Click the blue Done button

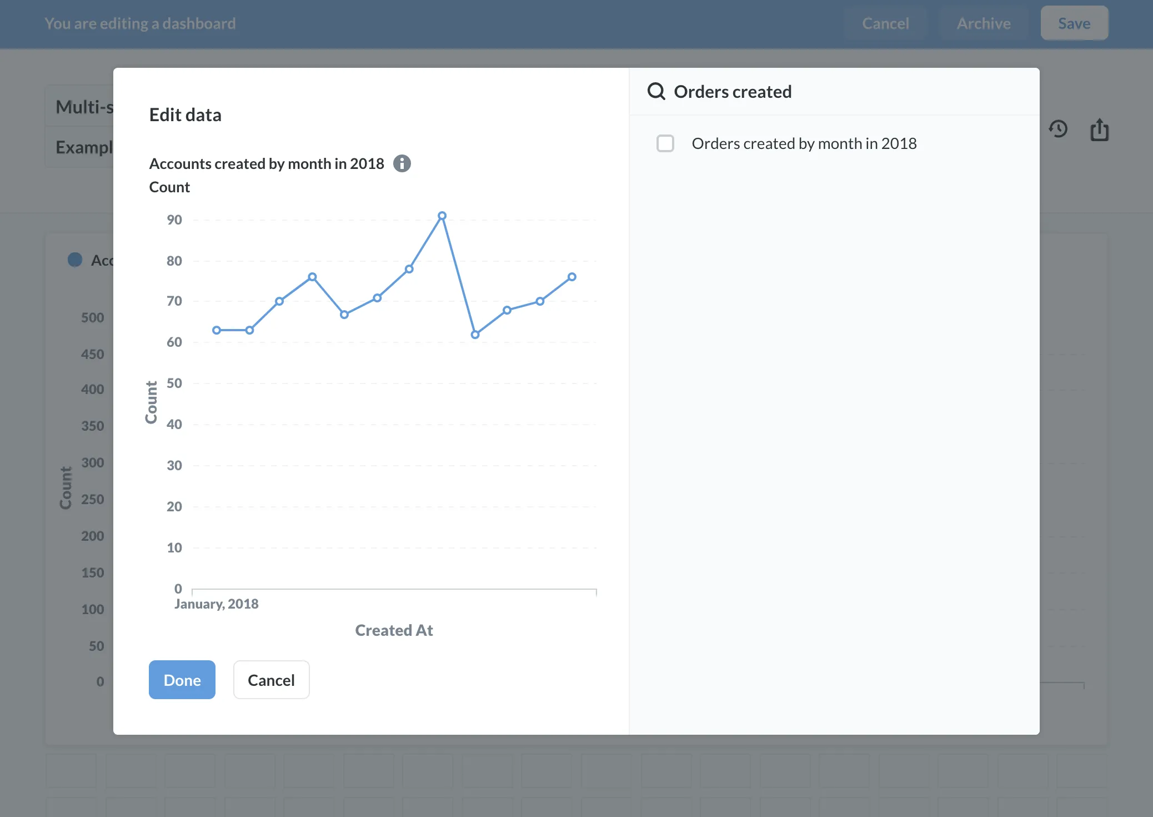point(182,680)
